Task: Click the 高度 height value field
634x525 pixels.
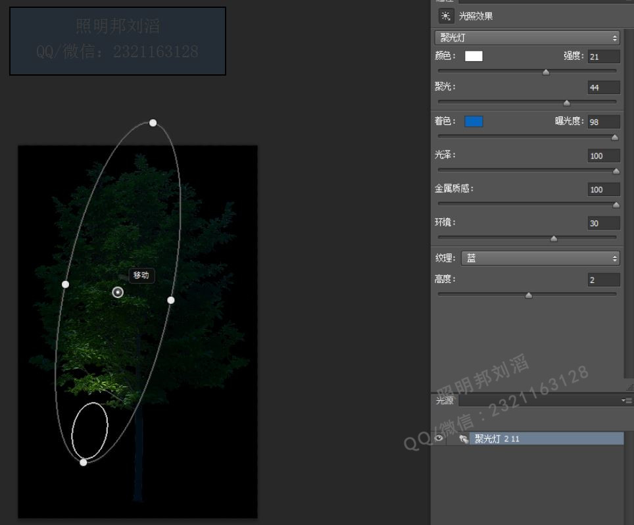Action: coord(603,280)
